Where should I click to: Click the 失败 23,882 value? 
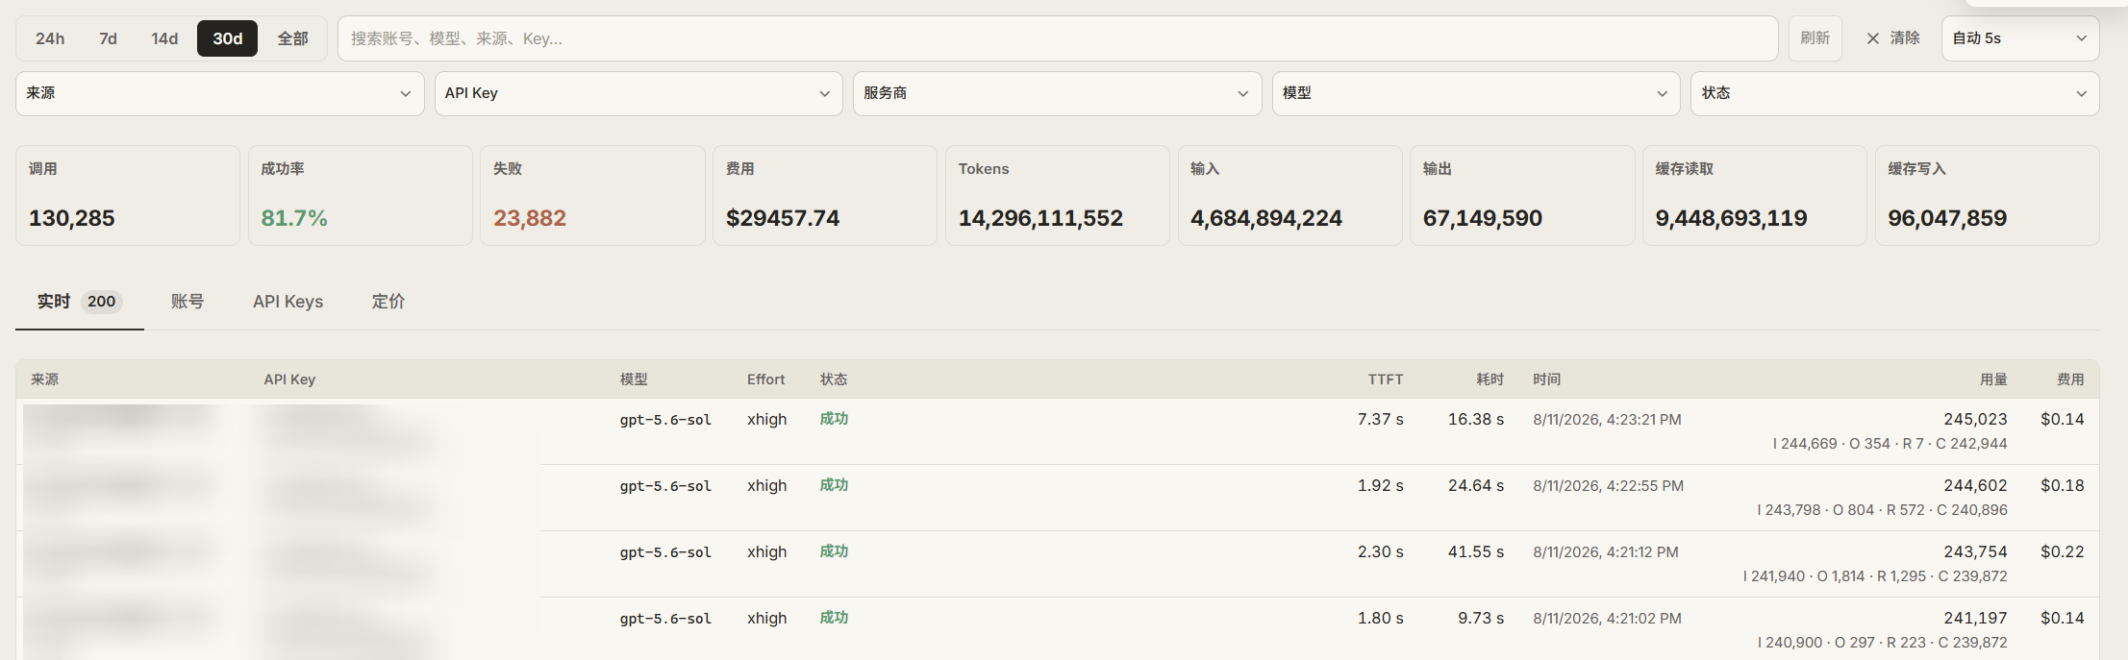(x=530, y=218)
